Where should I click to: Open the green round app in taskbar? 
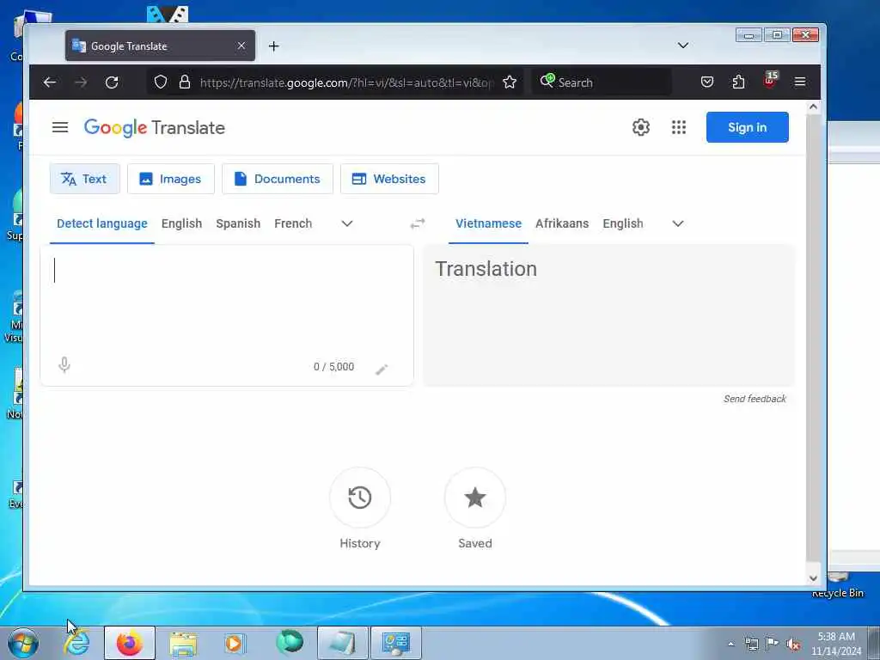(290, 642)
